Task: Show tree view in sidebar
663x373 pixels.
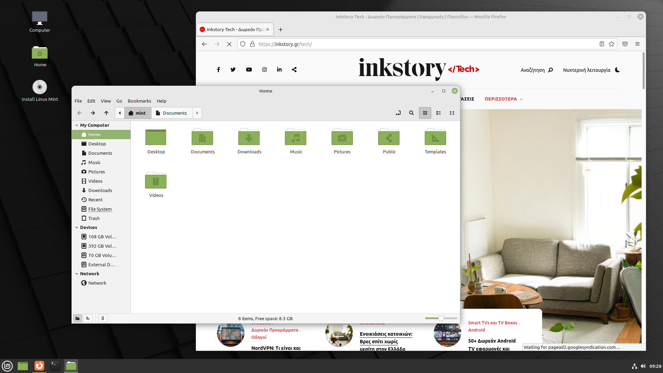Action: tap(88, 318)
